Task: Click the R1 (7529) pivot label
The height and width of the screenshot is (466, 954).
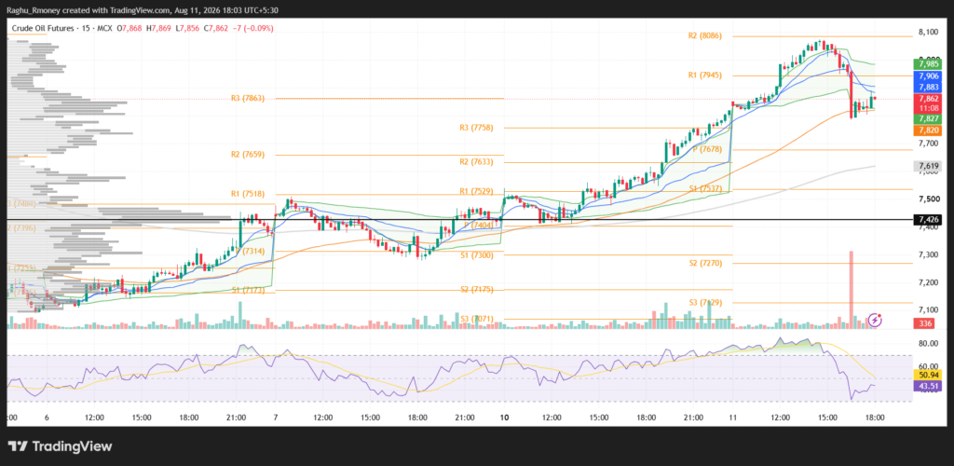Action: [476, 192]
